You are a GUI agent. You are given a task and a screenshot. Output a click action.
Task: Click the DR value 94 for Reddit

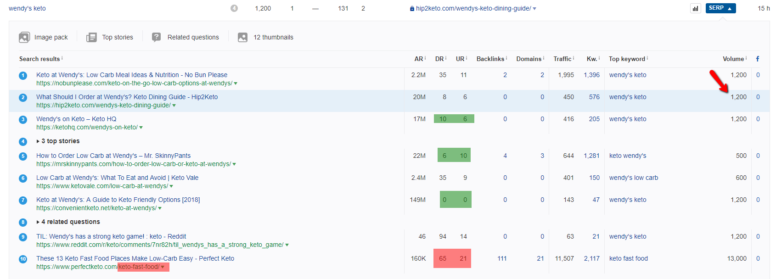click(443, 236)
